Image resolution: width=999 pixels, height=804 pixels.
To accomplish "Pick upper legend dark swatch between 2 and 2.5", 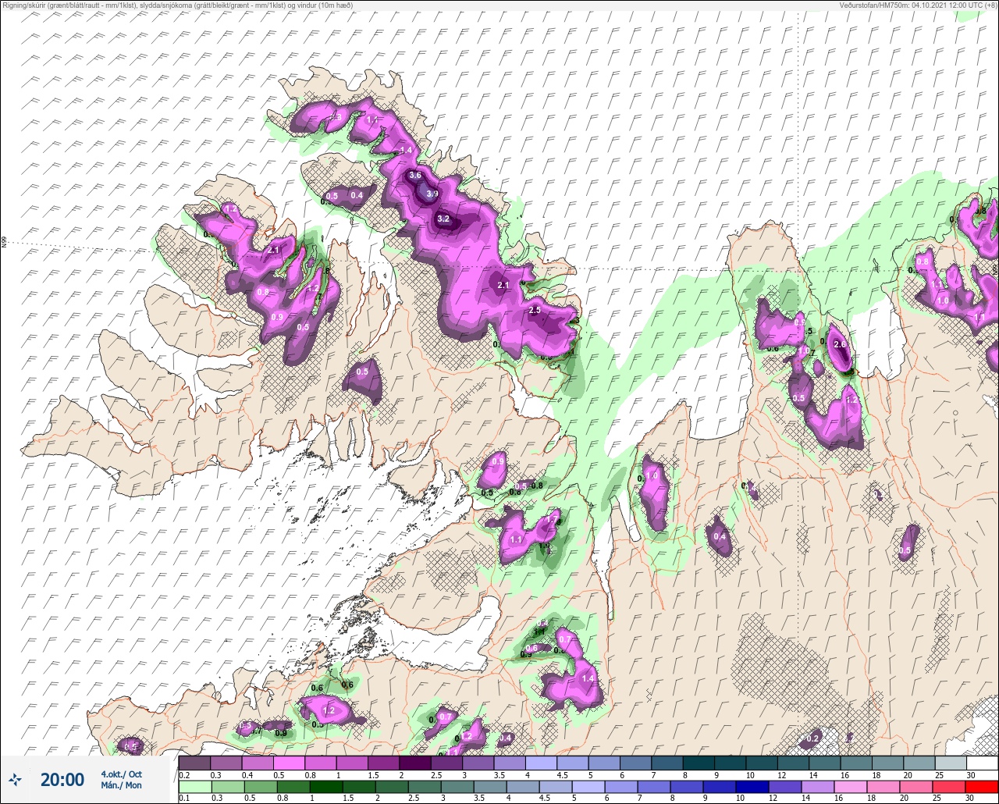I will (415, 762).
